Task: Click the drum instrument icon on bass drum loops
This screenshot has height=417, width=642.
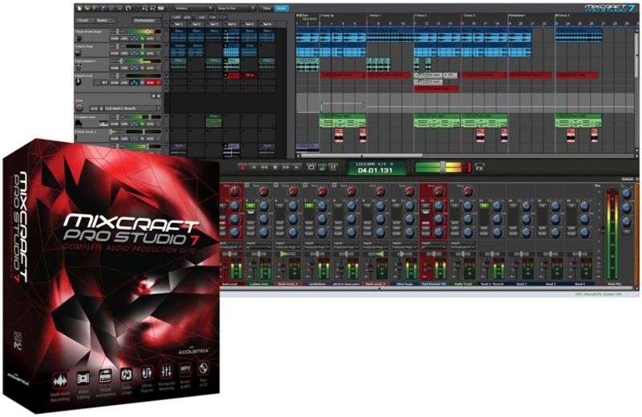Action: [79, 38]
